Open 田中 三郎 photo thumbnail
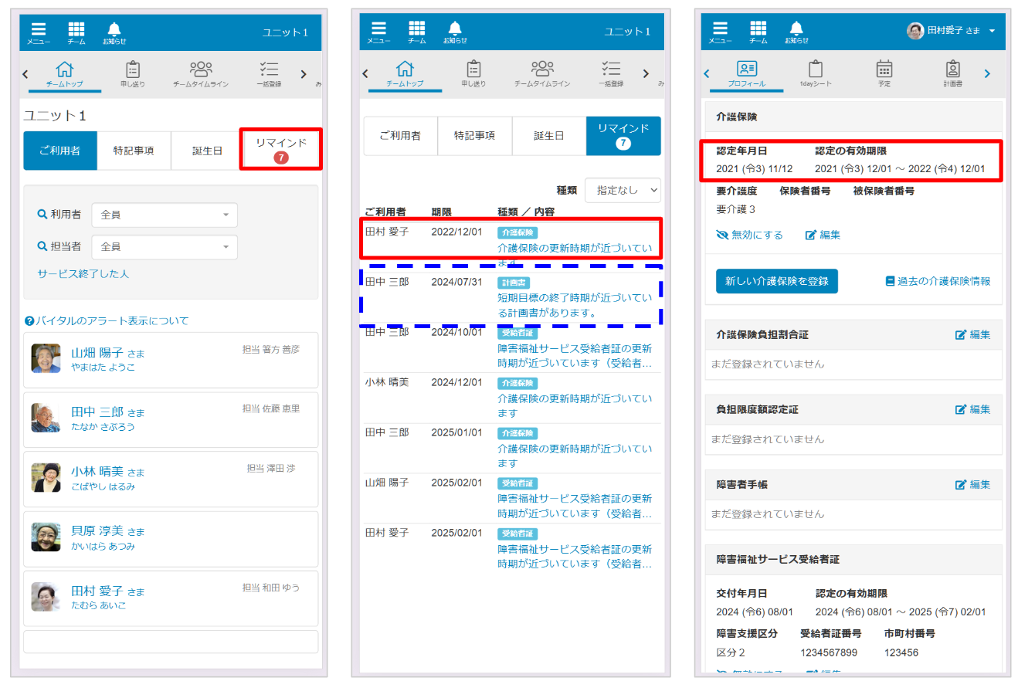Image resolution: width=1018 pixels, height=681 pixels. pos(46,418)
